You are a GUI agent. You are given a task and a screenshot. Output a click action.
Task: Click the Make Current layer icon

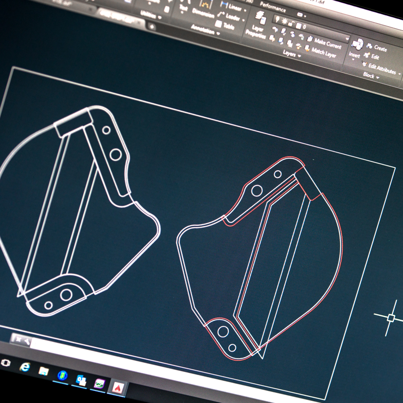310,39
